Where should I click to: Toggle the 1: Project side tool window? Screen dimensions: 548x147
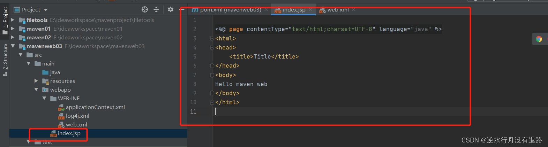(x=5, y=20)
